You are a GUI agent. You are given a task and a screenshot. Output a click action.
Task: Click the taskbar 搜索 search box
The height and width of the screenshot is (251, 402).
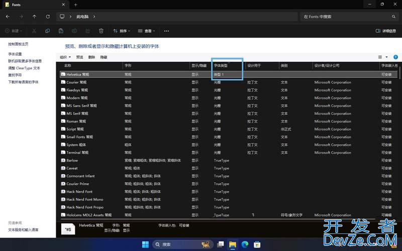[x=183, y=244]
